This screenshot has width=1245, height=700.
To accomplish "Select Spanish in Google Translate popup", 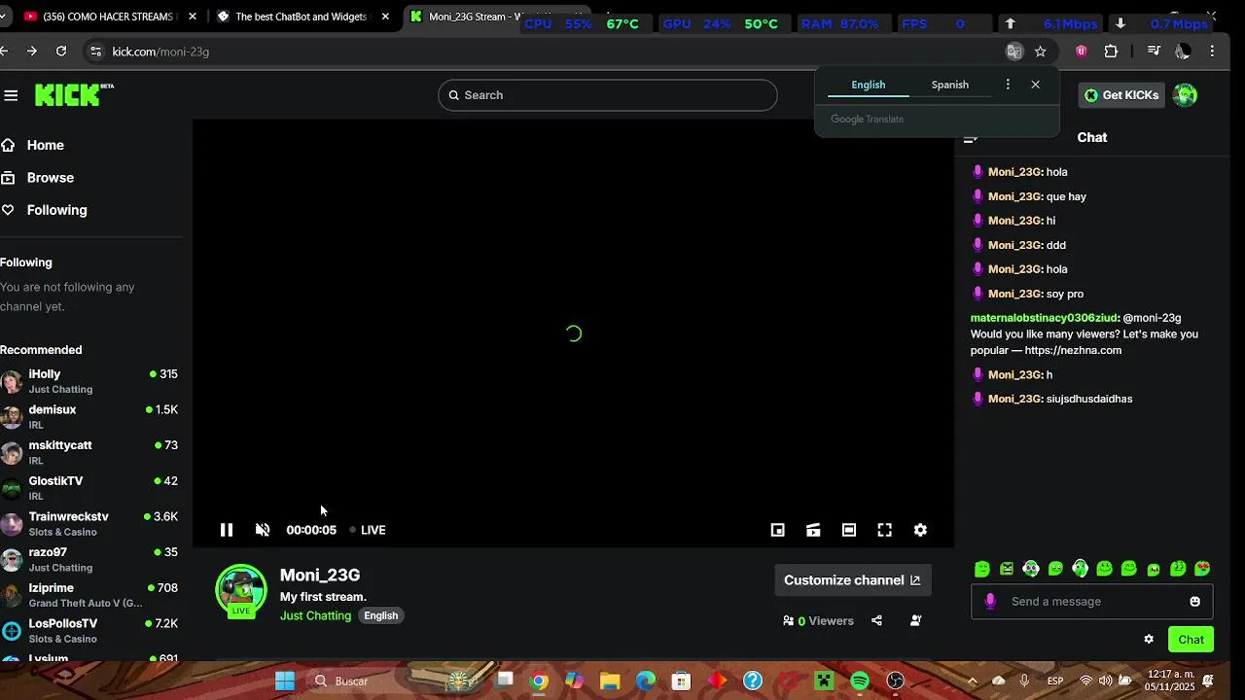I will pos(950,85).
